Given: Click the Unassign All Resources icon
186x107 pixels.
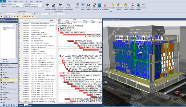Looking at the screenshot, I should [60, 6].
